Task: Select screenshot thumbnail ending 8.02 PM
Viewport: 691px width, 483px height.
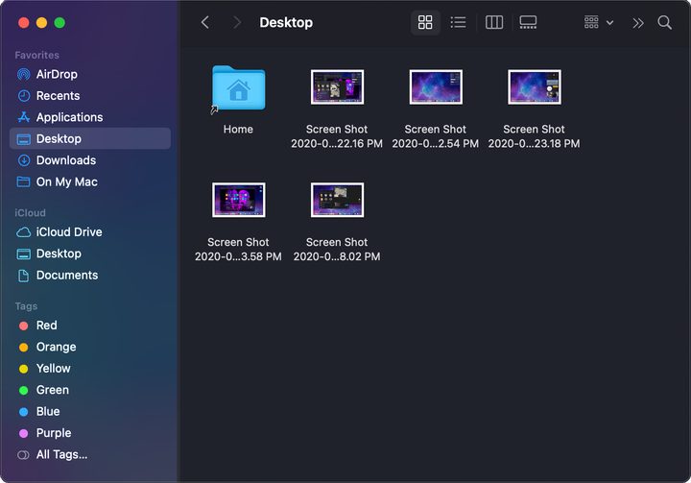Action: pos(337,200)
